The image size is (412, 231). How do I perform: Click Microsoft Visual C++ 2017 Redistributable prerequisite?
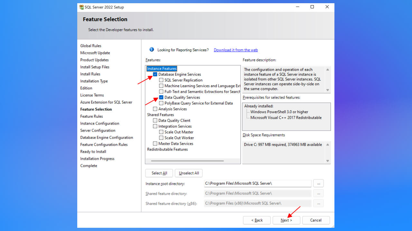coord(286,118)
